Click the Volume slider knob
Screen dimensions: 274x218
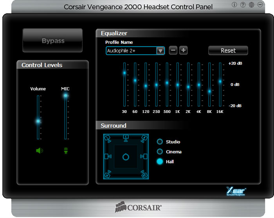click(x=38, y=121)
